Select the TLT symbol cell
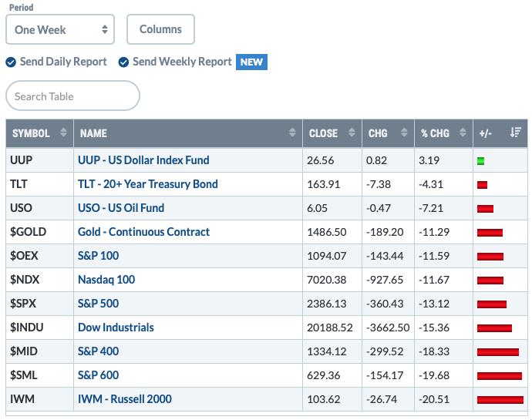 39,184
